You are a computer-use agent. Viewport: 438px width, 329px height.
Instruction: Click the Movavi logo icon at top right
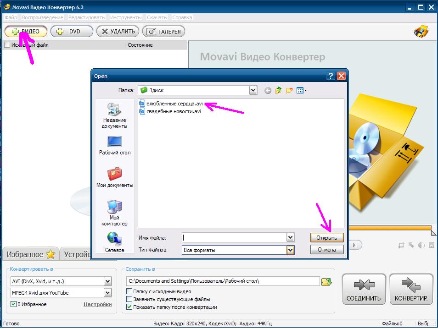tap(421, 31)
